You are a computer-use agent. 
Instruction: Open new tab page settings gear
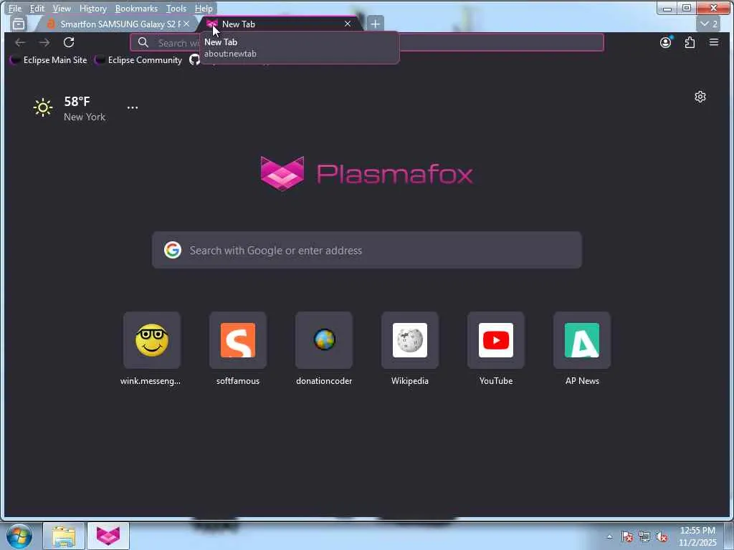[700, 97]
